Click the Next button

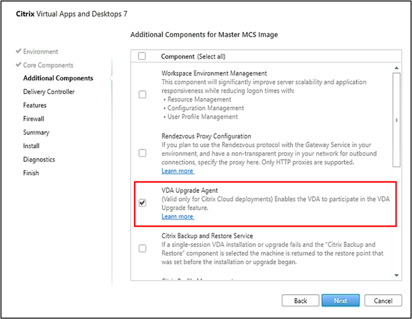point(341,301)
